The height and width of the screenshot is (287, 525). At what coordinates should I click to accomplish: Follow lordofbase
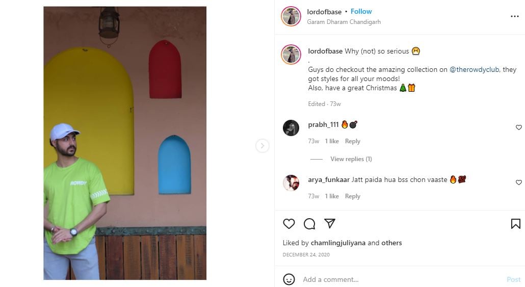[x=361, y=12]
